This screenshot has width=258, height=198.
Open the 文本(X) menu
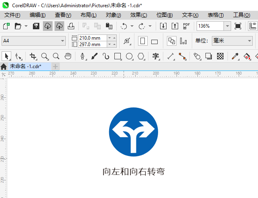click(x=190, y=15)
